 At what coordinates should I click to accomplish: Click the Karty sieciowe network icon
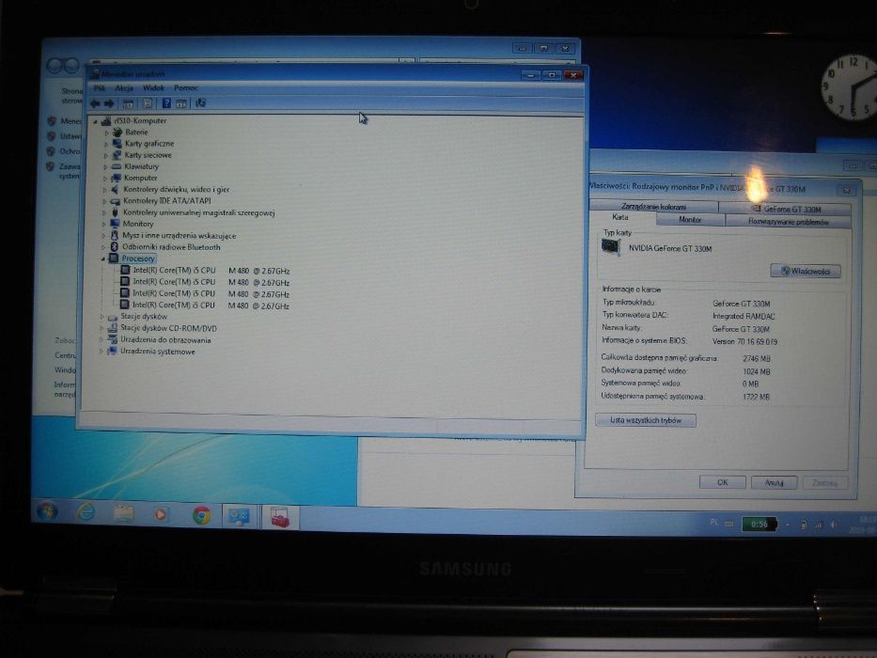117,155
